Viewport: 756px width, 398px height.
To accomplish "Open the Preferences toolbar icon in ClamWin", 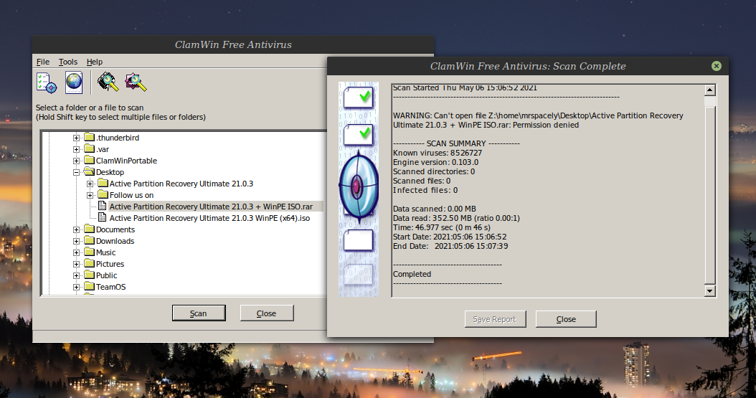I will 47,82.
